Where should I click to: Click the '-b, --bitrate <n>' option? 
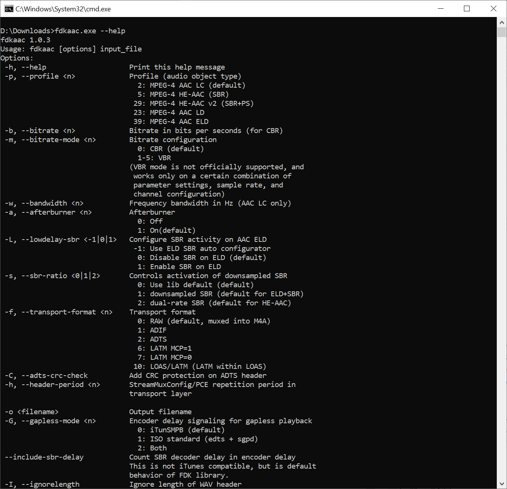coord(40,131)
